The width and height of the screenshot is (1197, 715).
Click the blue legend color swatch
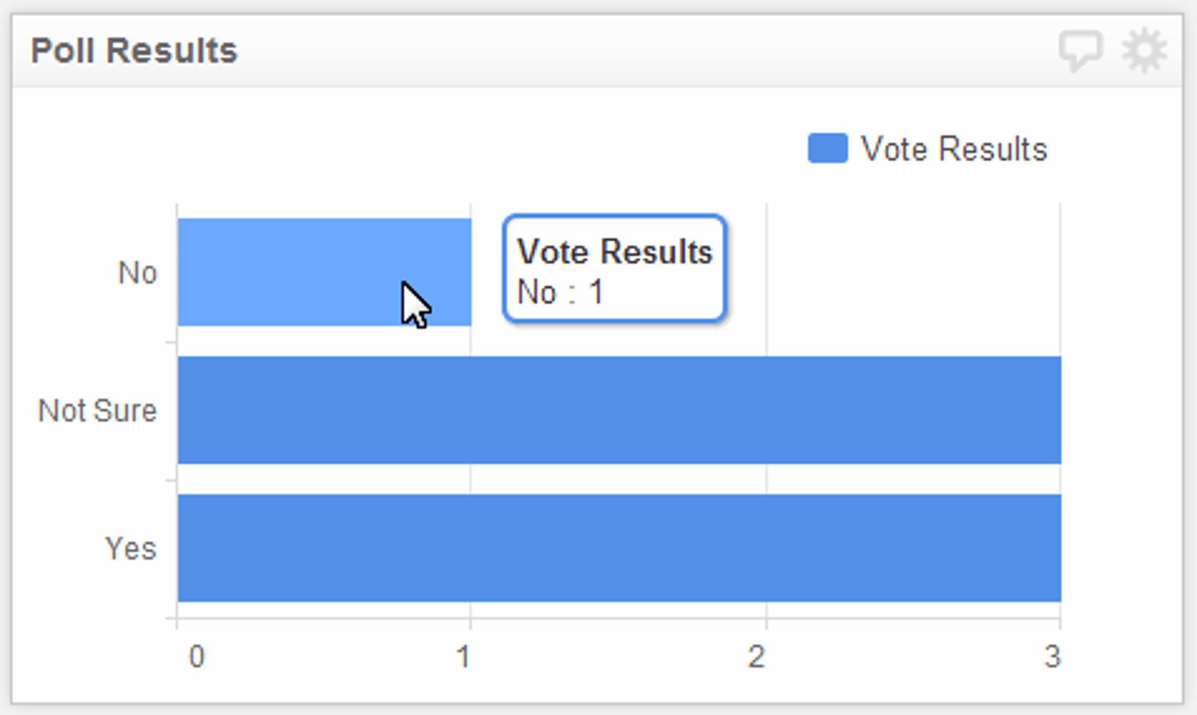[x=827, y=148]
